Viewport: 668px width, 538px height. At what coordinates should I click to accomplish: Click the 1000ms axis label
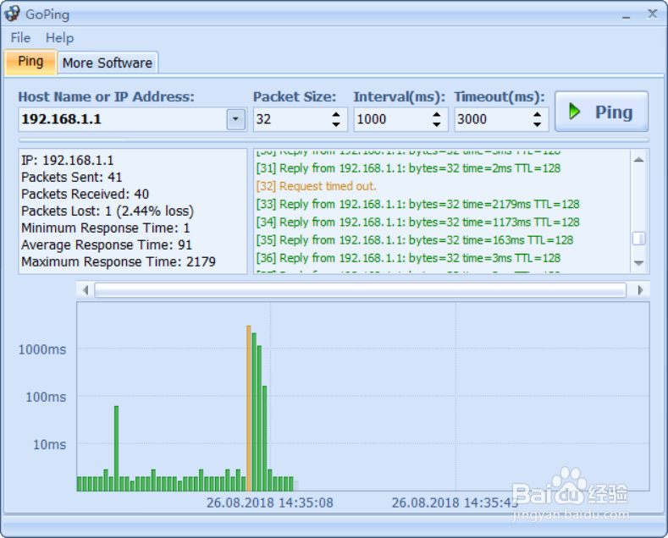coord(42,350)
